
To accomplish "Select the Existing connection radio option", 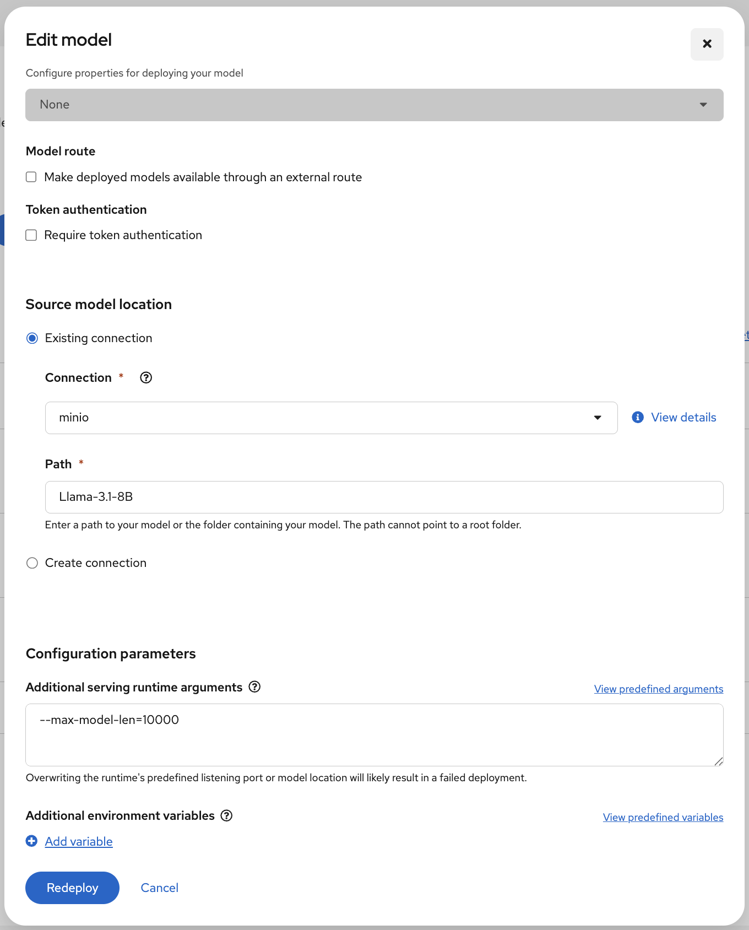I will (32, 338).
